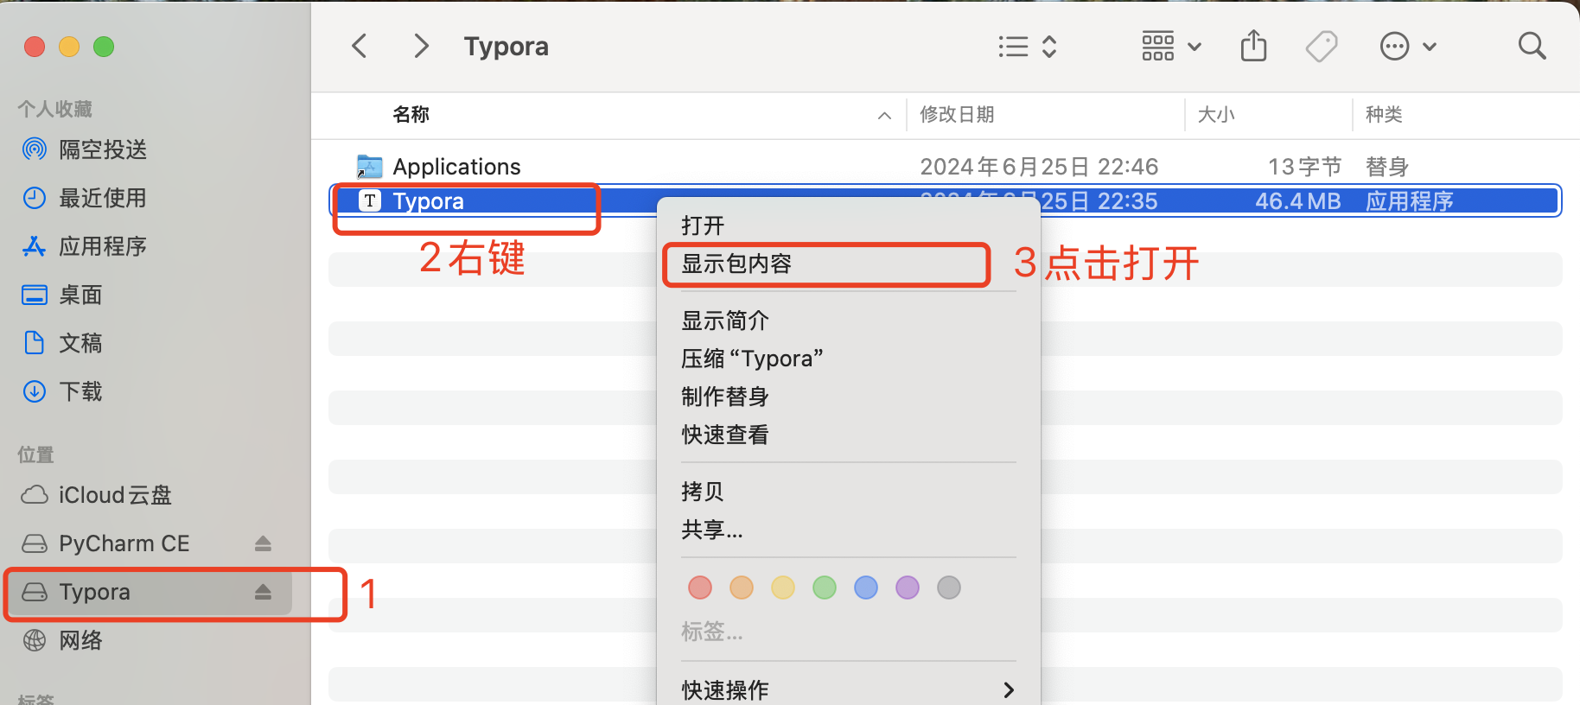The image size is (1580, 705).
Task: Choose 拷贝 from the context menu
Action: click(x=849, y=492)
